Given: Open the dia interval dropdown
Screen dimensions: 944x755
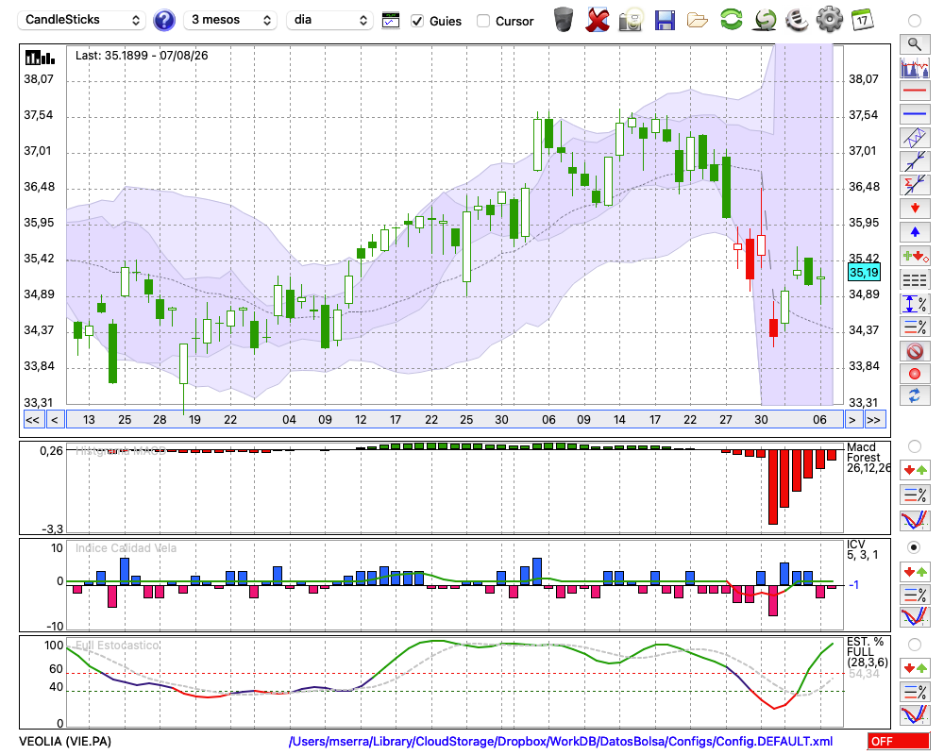Looking at the screenshot, I should click(329, 20).
